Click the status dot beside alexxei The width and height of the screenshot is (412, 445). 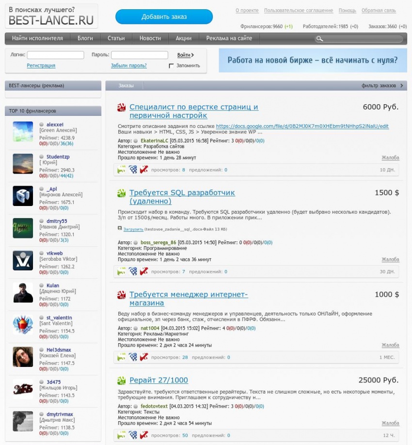41,124
